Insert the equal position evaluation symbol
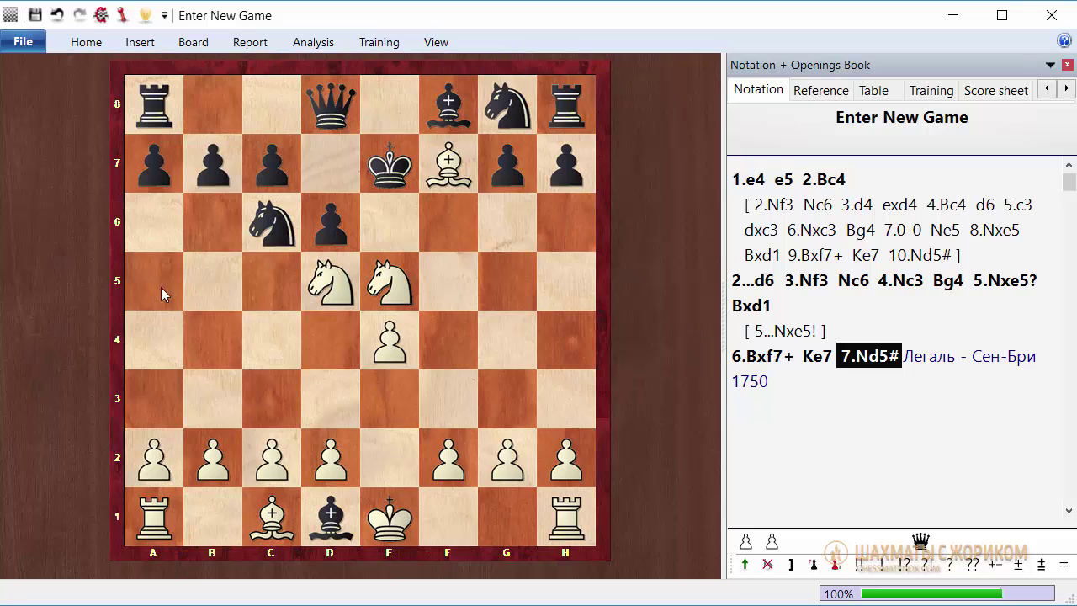The image size is (1077, 606). tap(1064, 565)
